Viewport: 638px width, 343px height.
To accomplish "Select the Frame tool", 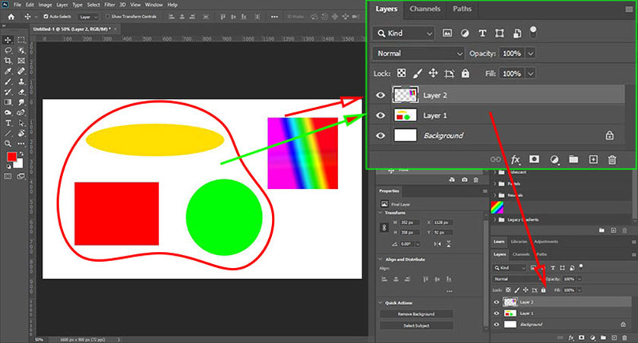I will [x=21, y=61].
